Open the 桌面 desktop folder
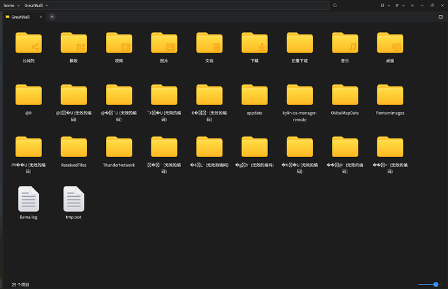Image resolution: width=448 pixels, height=289 pixels. (x=390, y=43)
